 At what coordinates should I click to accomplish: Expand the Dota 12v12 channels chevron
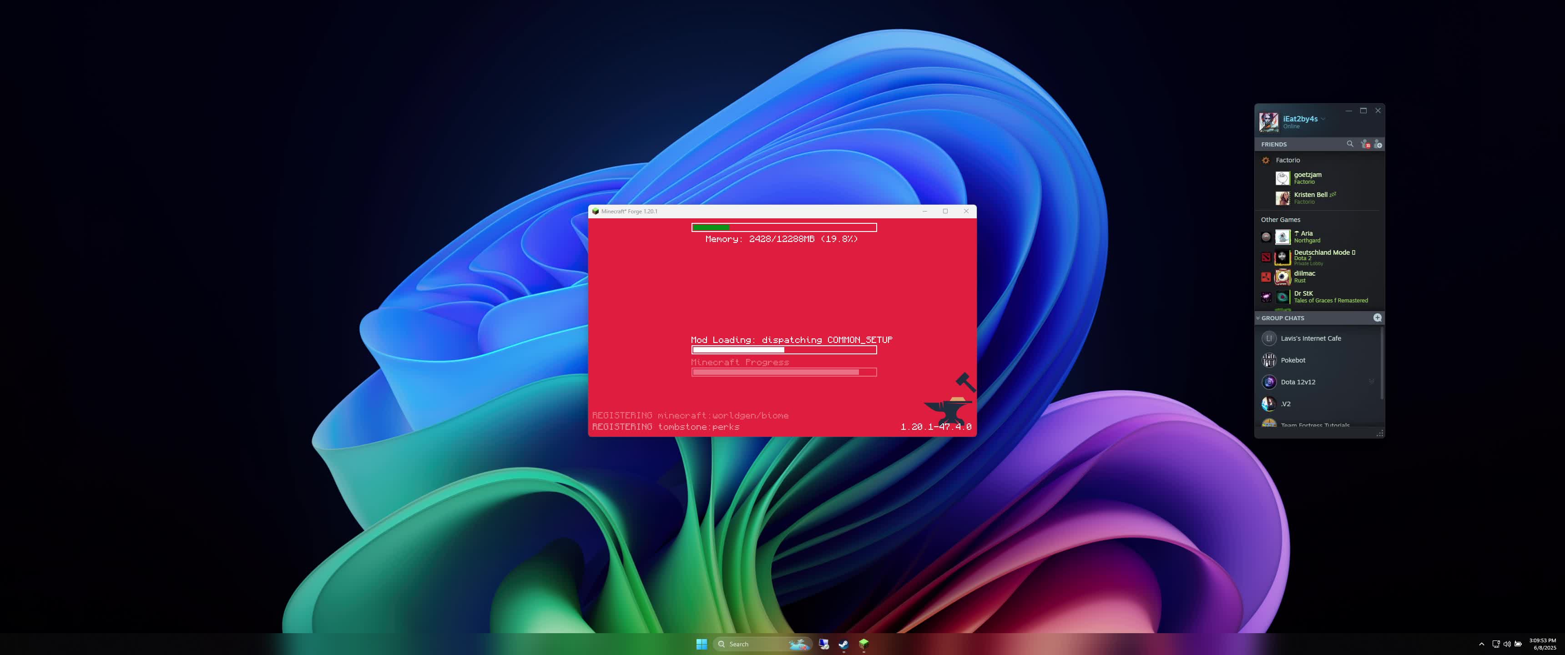coord(1371,382)
